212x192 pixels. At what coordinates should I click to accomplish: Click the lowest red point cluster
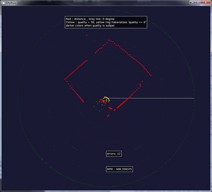[x=108, y=116]
